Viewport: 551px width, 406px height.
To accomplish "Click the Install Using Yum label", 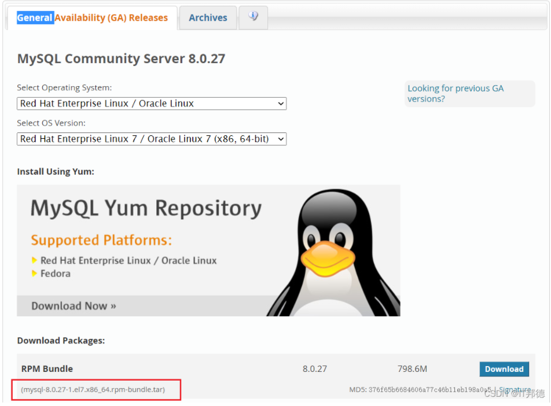I will click(56, 172).
